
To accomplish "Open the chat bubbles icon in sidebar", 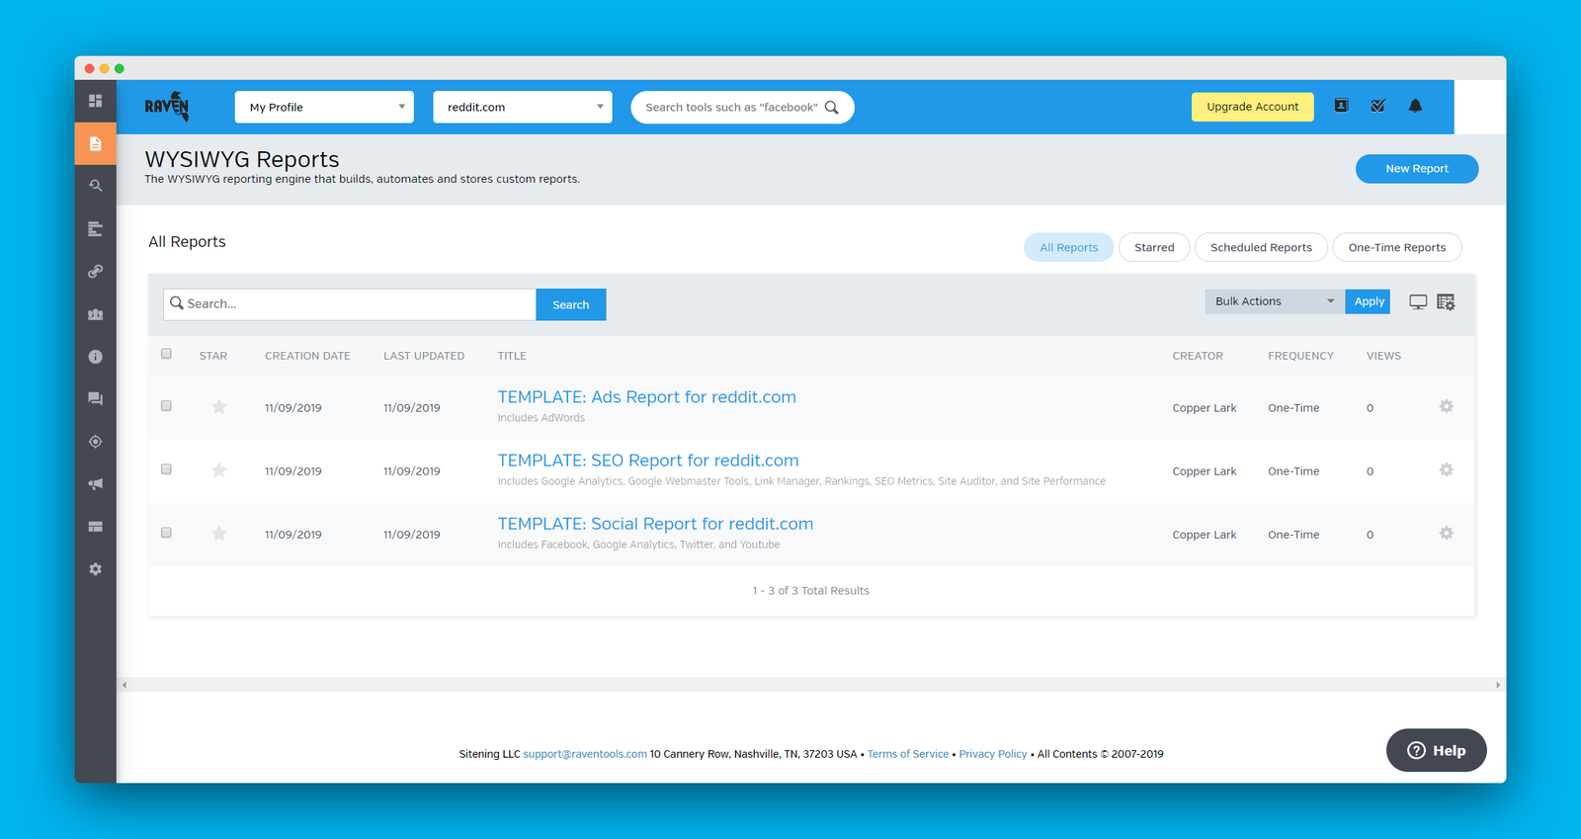I will [95, 399].
